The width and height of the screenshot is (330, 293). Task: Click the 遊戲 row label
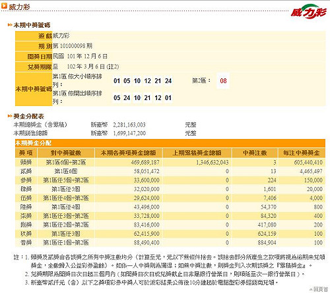(x=45, y=36)
